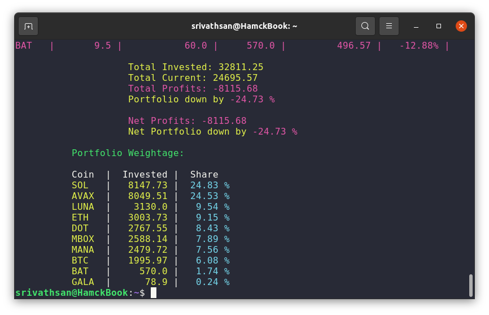Click the Total Current: 24695.57 line
The image size is (489, 315).
[193, 77]
